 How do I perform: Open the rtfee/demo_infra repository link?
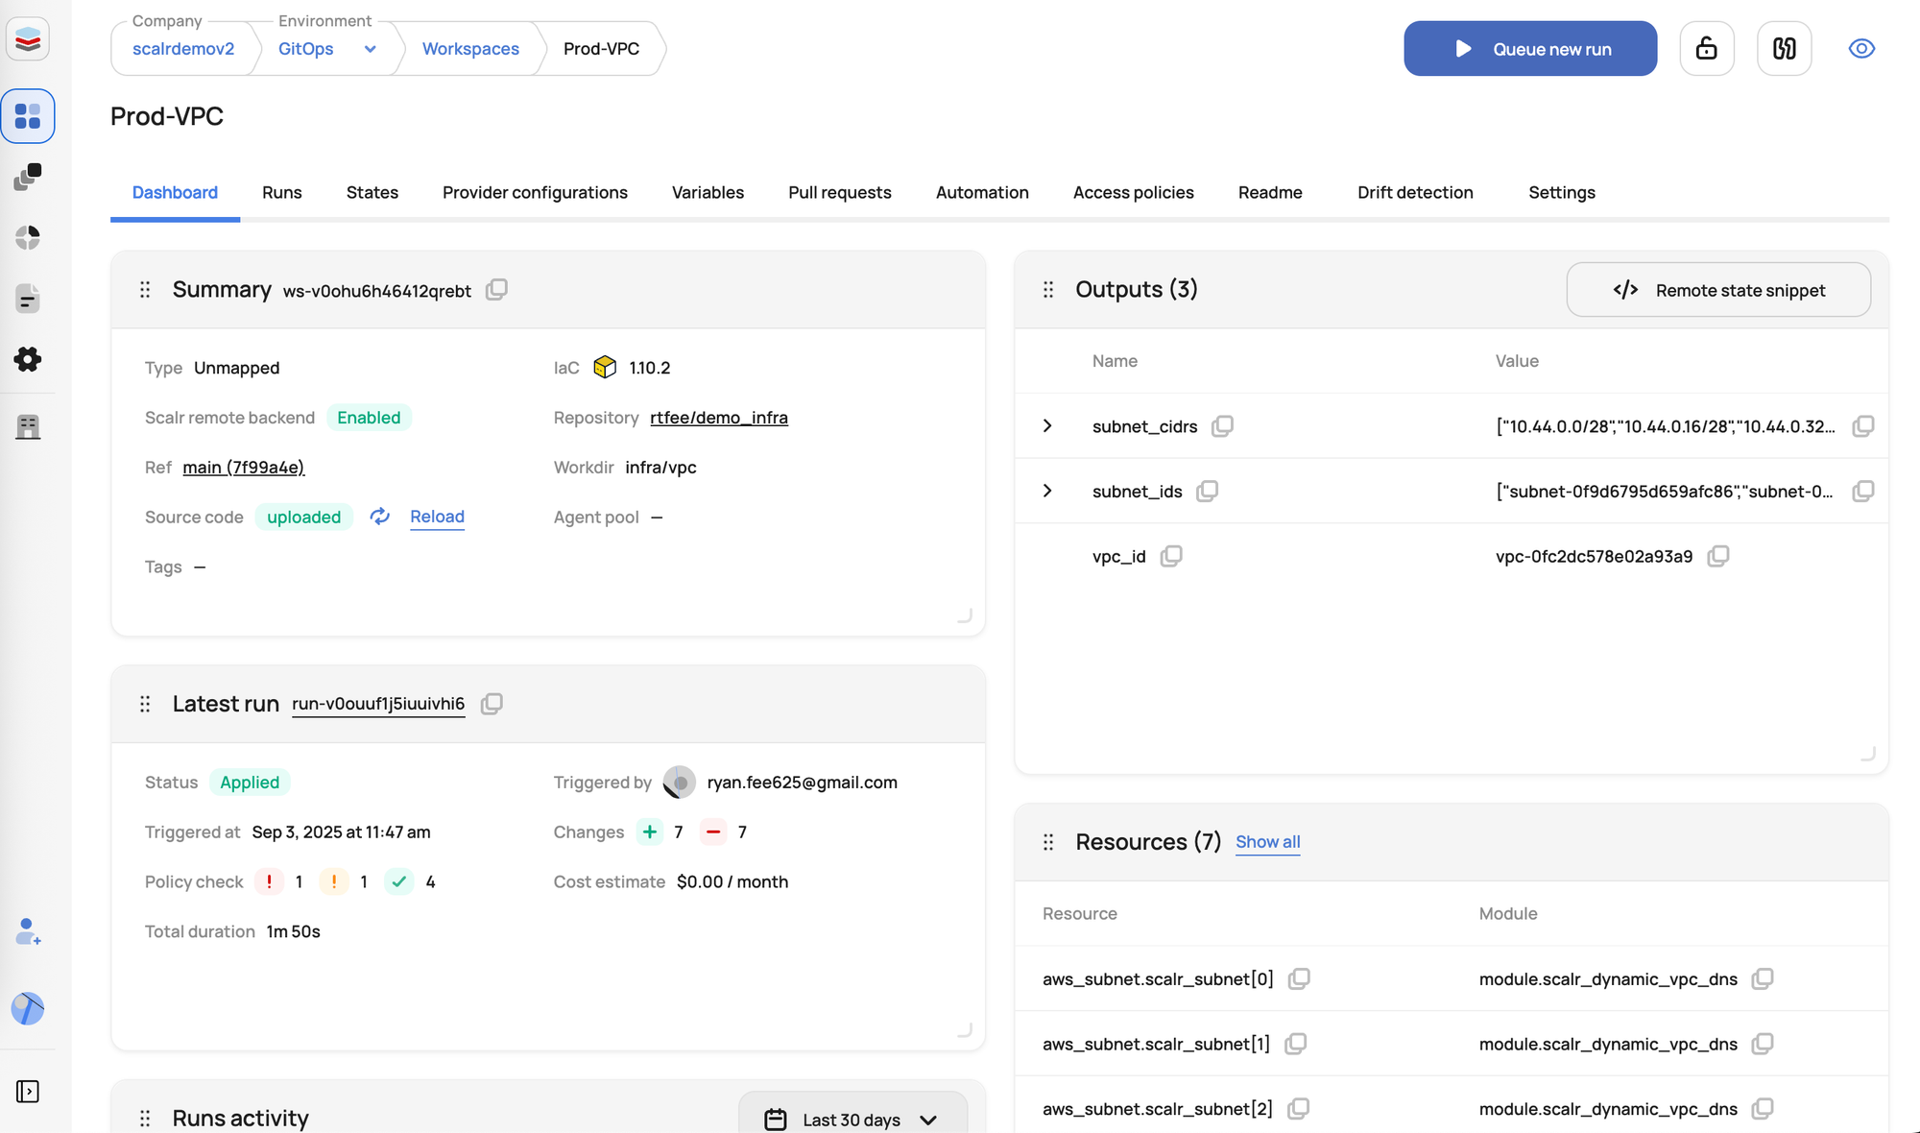(x=718, y=418)
